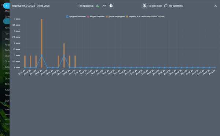Click the x-axis date label 20.04.25
The image size is (220, 136).
tap(128, 72)
